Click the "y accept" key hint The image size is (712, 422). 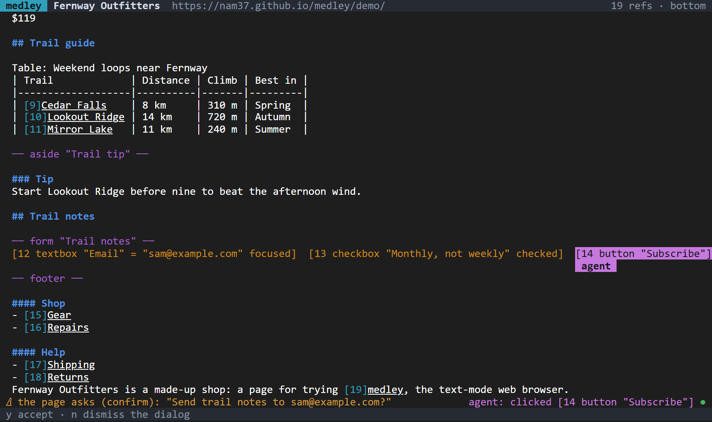(x=29, y=415)
